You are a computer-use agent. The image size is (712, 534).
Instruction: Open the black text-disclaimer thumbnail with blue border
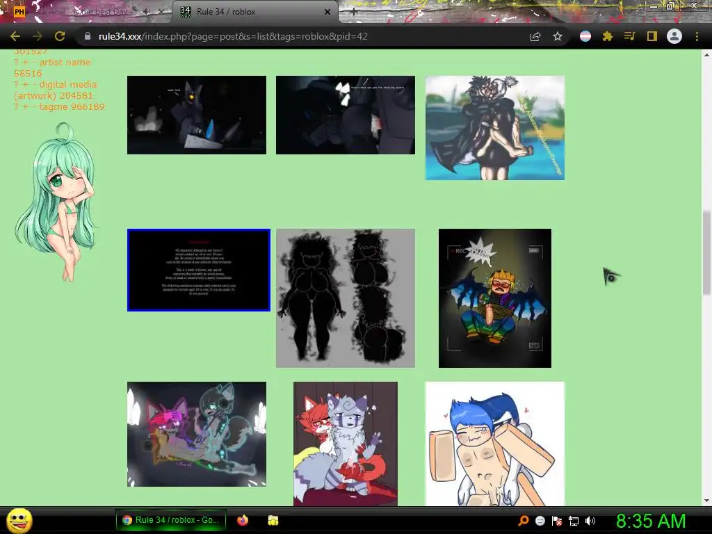coord(199,270)
